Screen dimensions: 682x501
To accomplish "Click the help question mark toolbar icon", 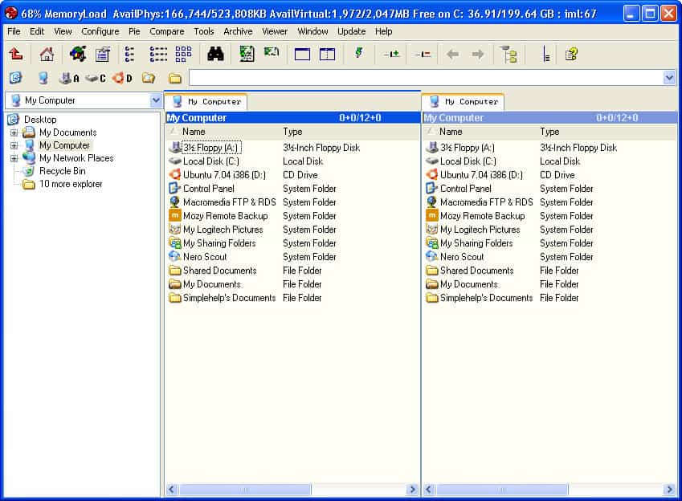I will click(571, 55).
